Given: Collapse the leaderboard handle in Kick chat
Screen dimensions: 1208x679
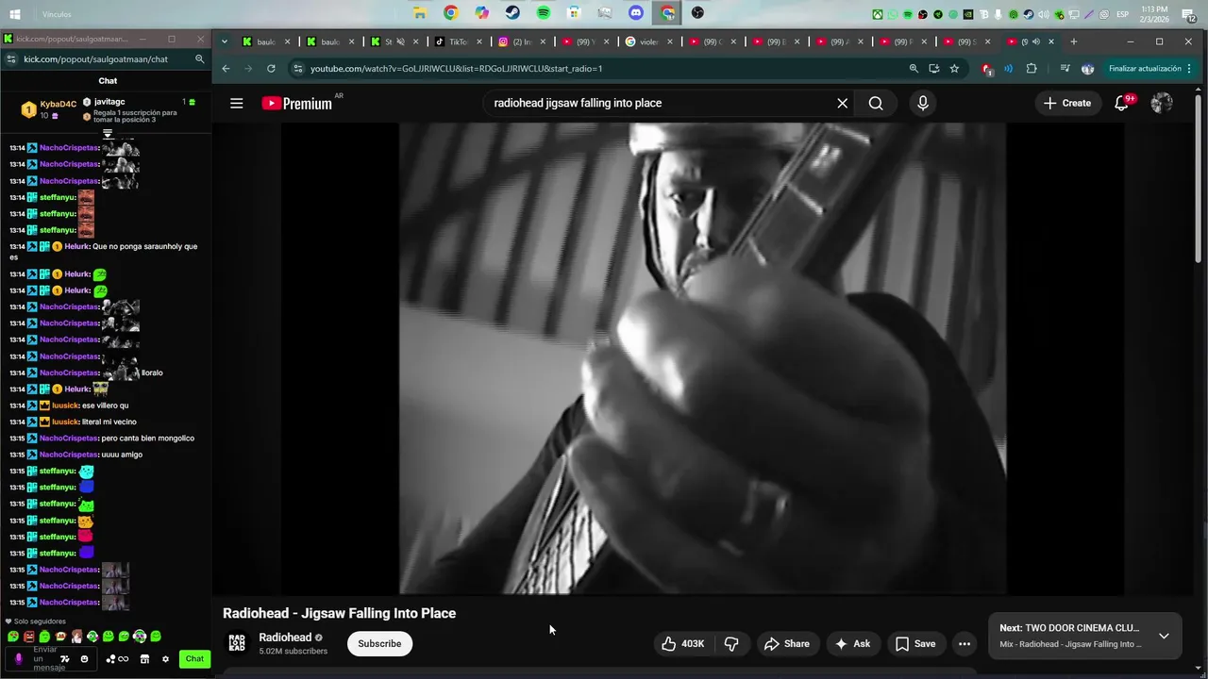Looking at the screenshot, I should coord(108,134).
